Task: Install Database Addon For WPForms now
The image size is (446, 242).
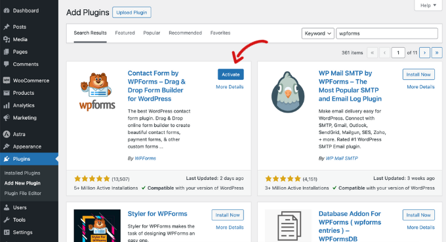Action: click(418, 215)
